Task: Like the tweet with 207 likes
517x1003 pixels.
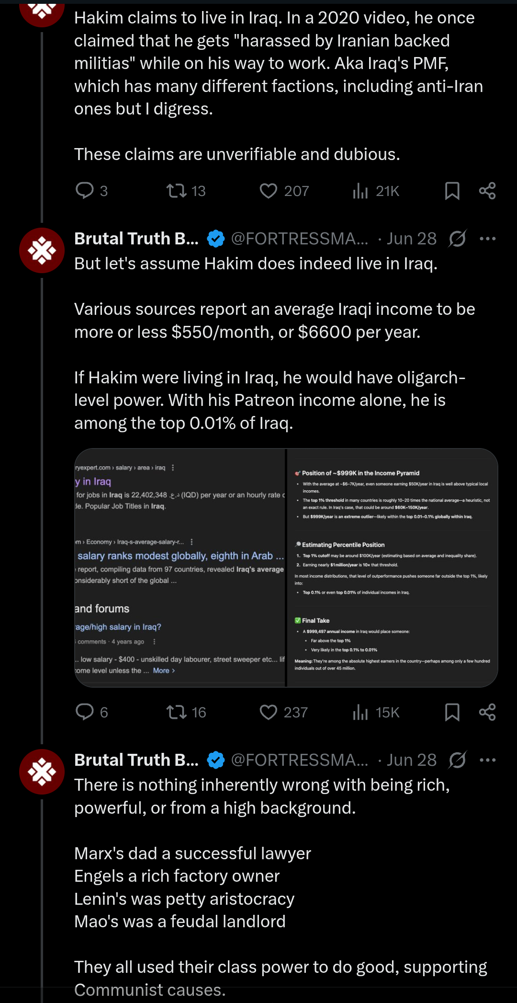Action: tap(269, 191)
